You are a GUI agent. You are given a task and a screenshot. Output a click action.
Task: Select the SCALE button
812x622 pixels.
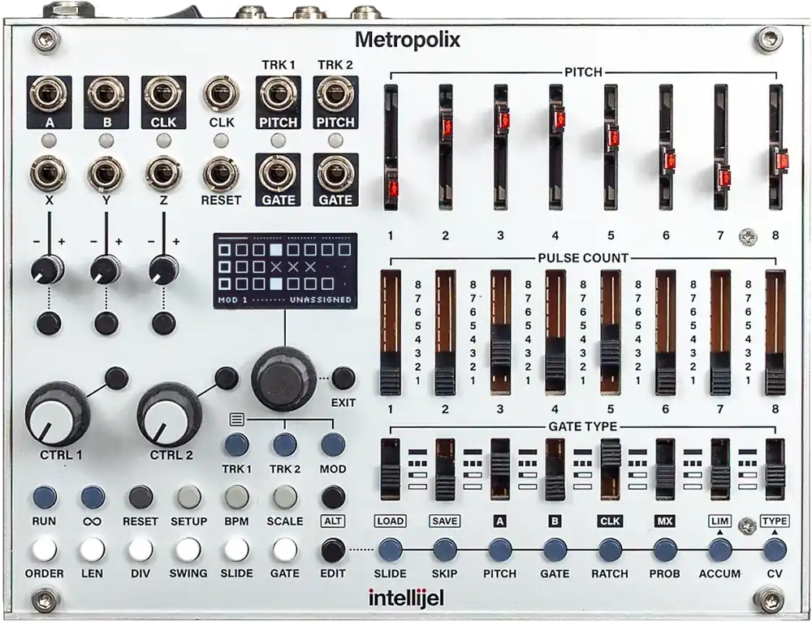pos(285,497)
